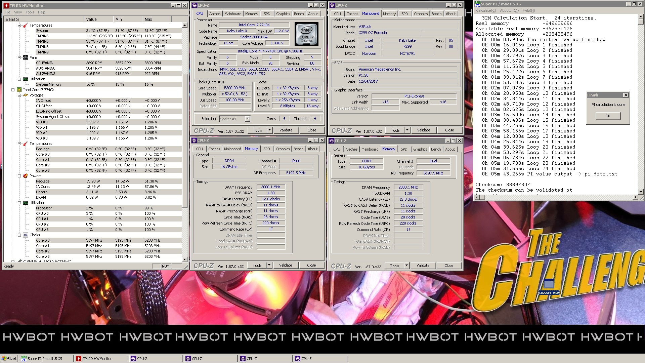Click the Fans icon in HWMonitor tree
The width and height of the screenshot is (645, 363).
click(x=25, y=57)
